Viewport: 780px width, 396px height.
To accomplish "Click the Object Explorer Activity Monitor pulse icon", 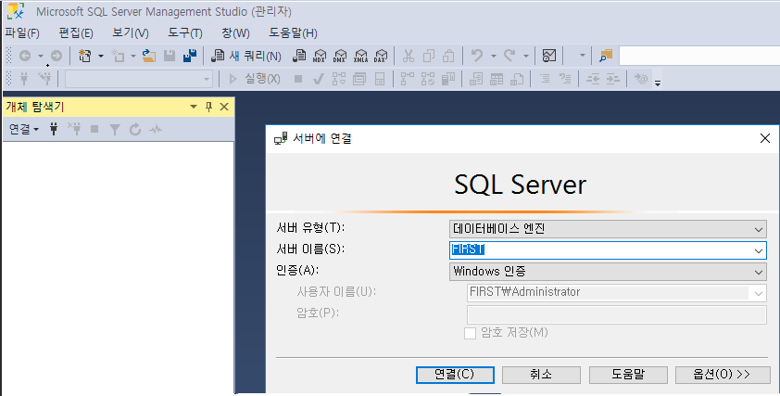I will click(156, 130).
